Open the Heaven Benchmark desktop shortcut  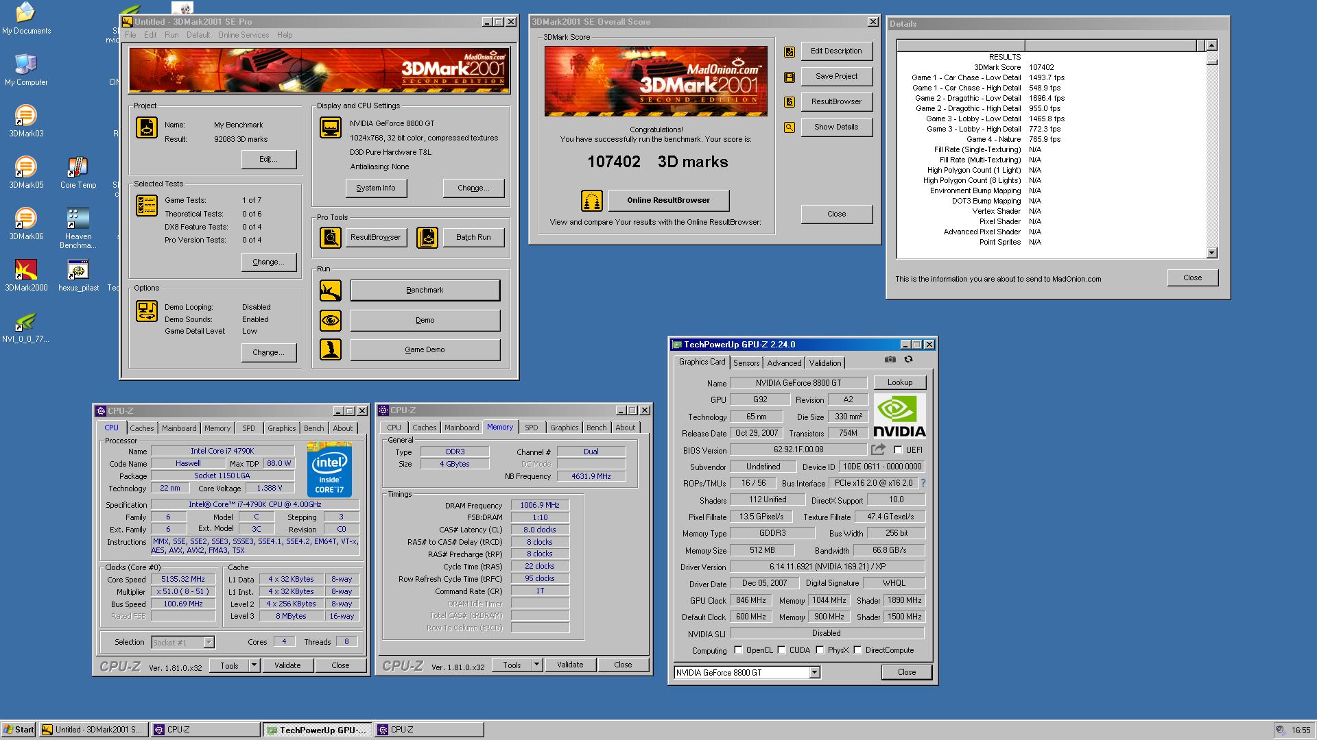[x=78, y=228]
